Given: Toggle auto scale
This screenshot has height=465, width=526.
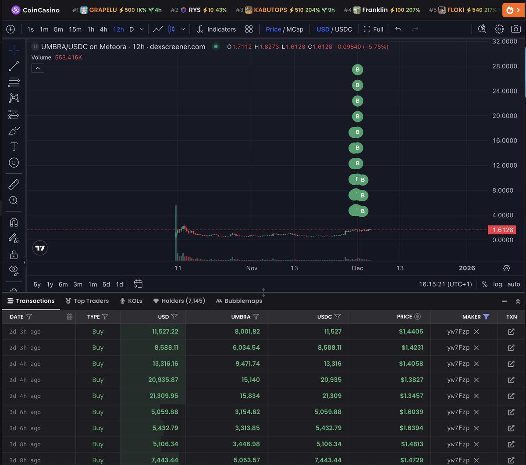Looking at the screenshot, I should [514, 284].
